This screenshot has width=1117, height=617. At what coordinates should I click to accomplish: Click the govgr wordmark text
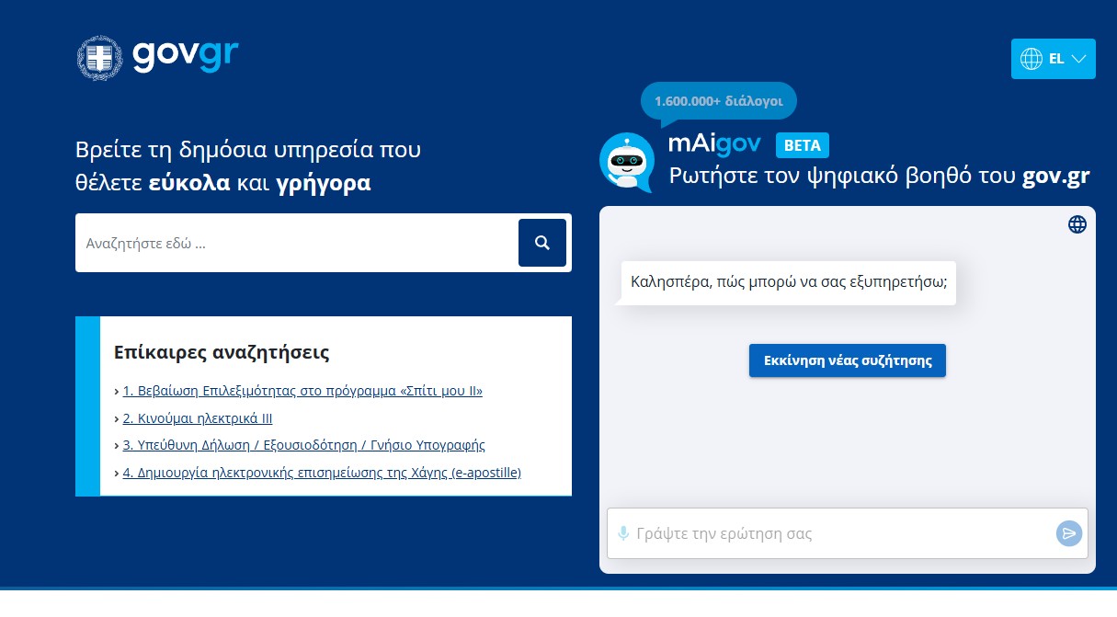click(x=186, y=55)
